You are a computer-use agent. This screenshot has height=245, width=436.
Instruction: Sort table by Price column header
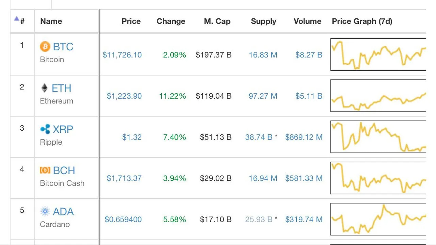click(x=131, y=21)
